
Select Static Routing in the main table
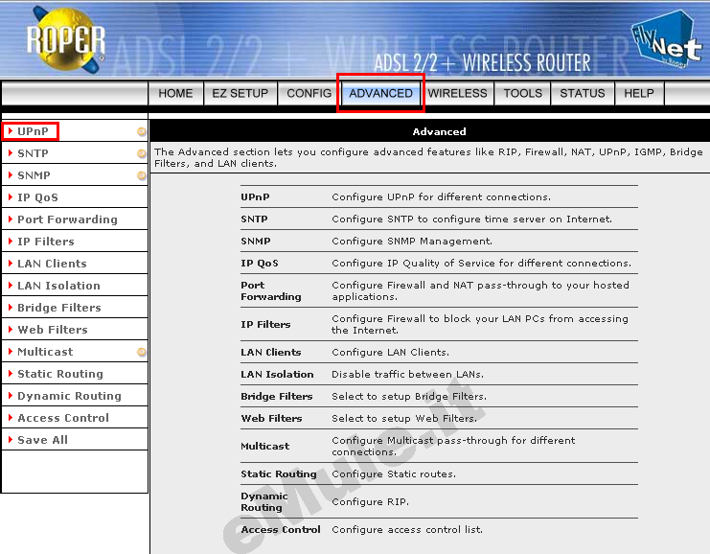coord(278,474)
